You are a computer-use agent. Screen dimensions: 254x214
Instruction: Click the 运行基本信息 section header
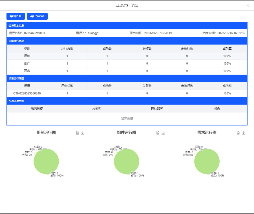pos(16,26)
